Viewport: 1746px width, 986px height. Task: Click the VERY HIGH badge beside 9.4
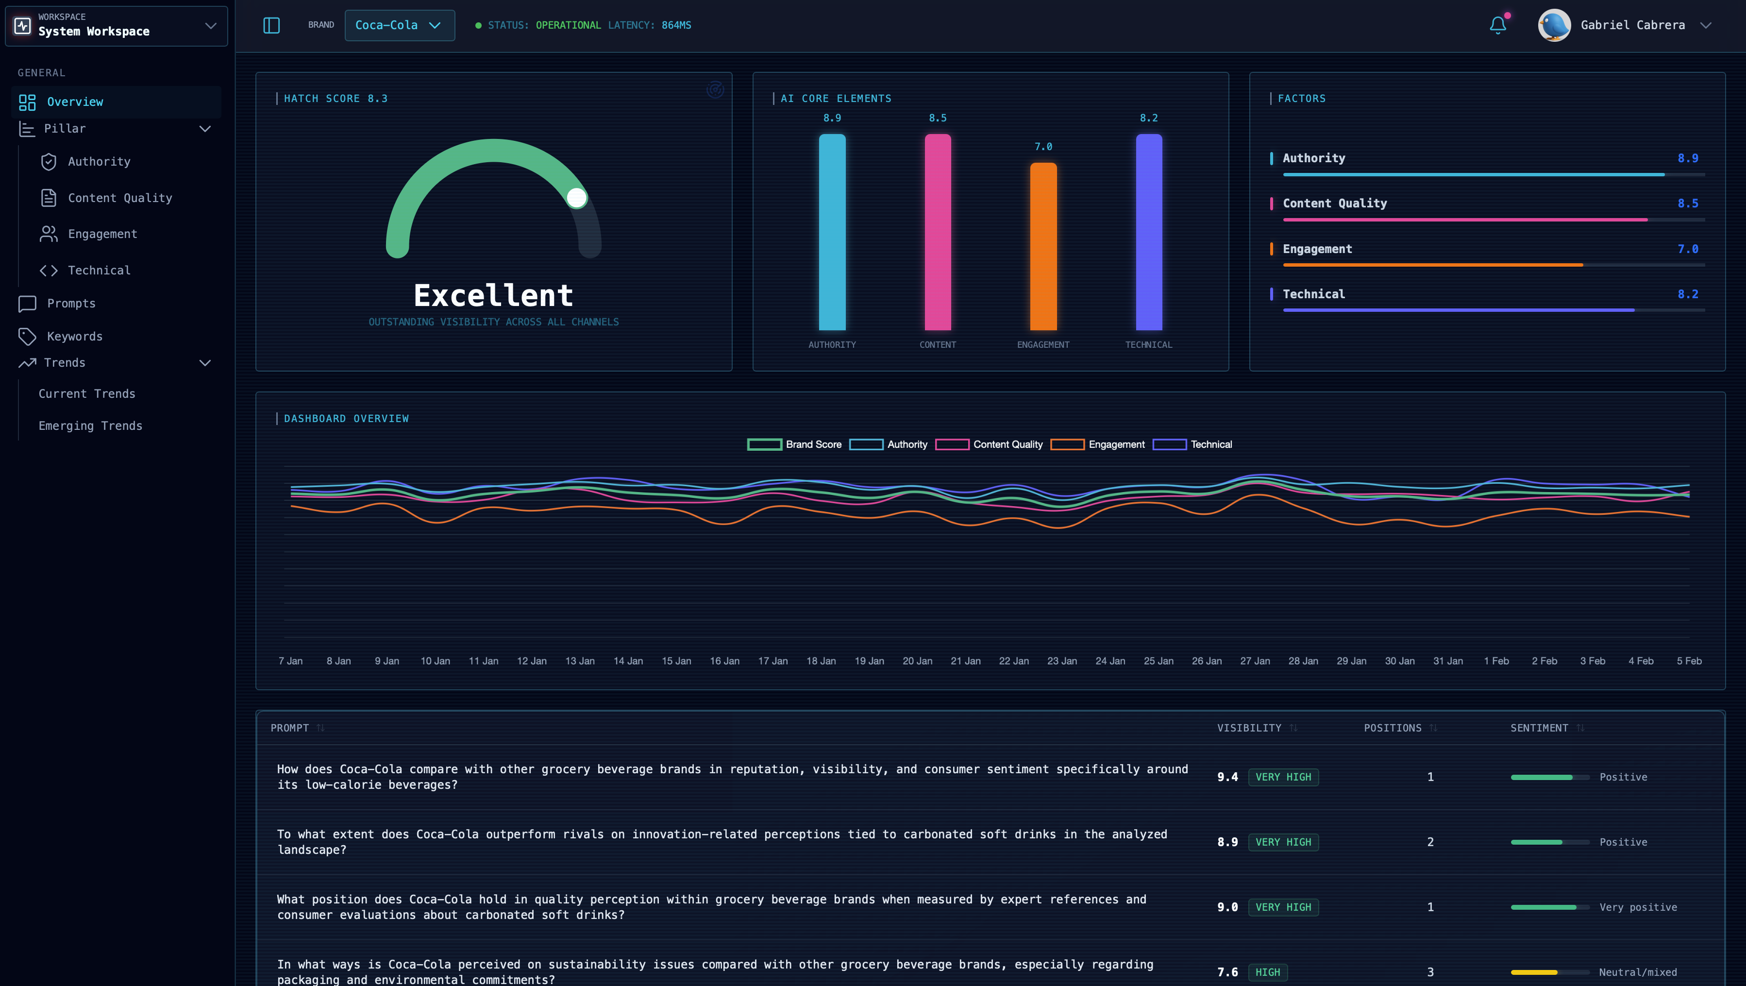1283,777
